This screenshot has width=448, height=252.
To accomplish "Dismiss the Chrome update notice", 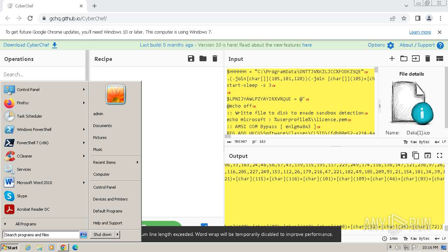I will (x=440, y=32).
